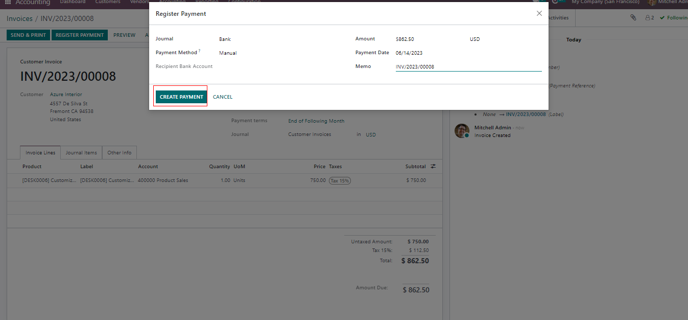Switch to the Other Info tab
The height and width of the screenshot is (320, 688).
(x=119, y=153)
